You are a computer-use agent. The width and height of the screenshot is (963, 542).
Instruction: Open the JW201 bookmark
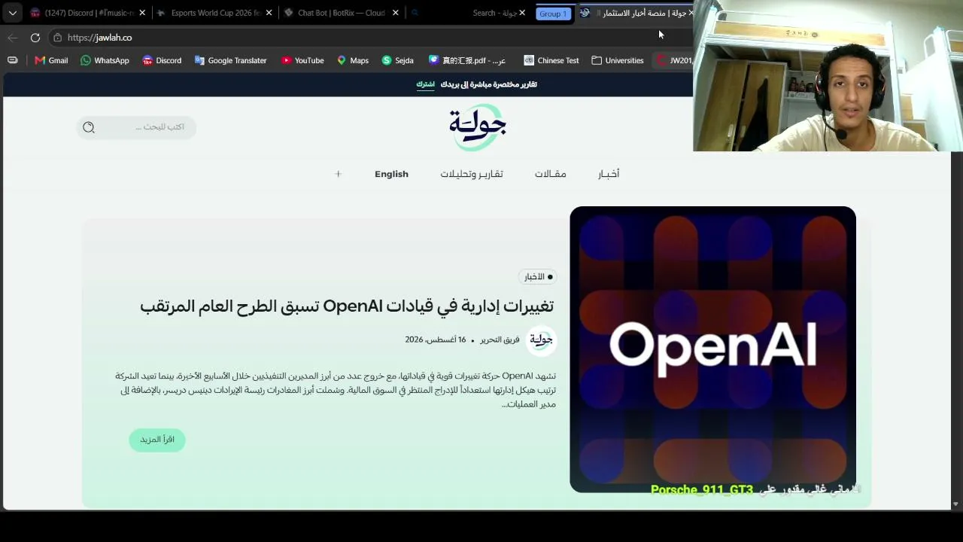click(674, 60)
